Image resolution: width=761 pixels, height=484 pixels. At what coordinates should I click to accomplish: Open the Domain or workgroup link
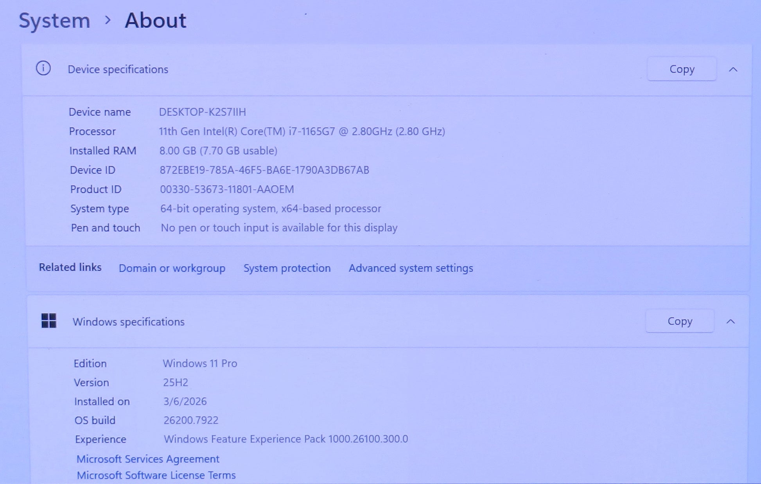click(172, 268)
